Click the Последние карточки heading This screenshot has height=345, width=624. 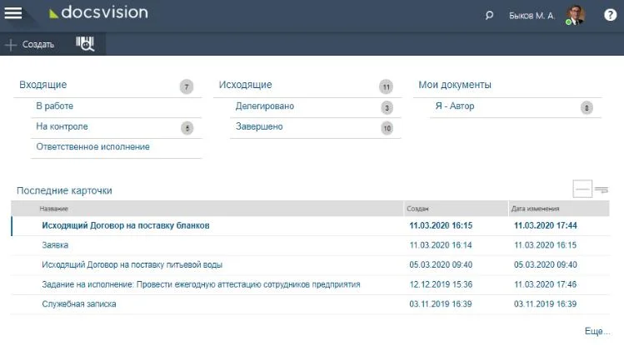click(64, 190)
